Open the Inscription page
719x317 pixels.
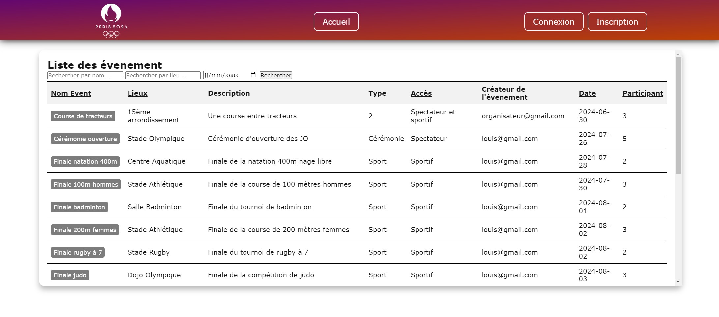pos(617,22)
